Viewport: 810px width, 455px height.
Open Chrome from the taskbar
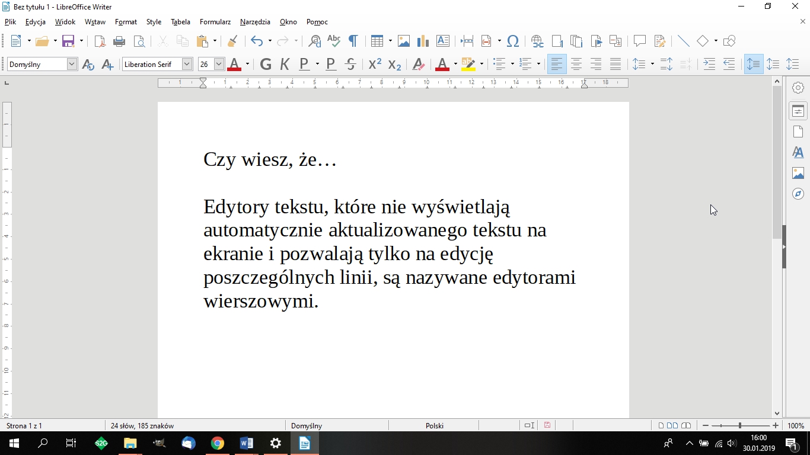click(x=217, y=443)
